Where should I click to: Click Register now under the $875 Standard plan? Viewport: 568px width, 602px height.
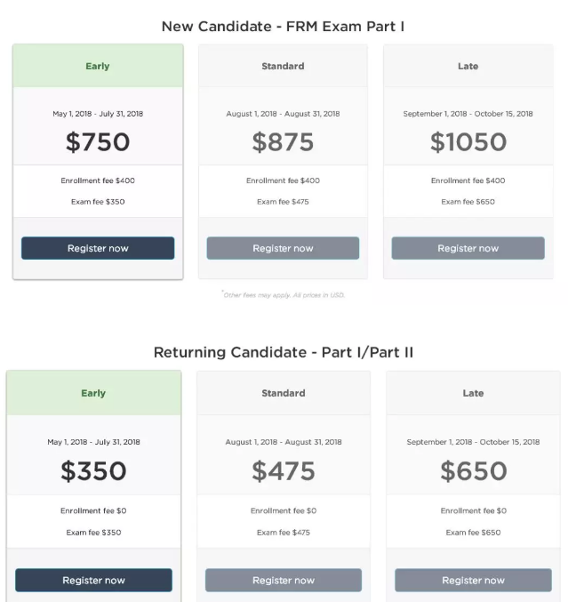point(283,248)
